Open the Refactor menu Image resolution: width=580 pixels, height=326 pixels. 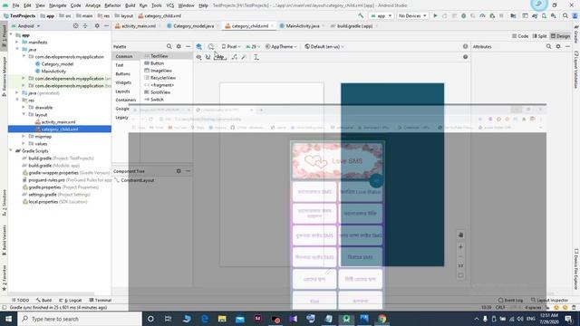click(x=112, y=5)
